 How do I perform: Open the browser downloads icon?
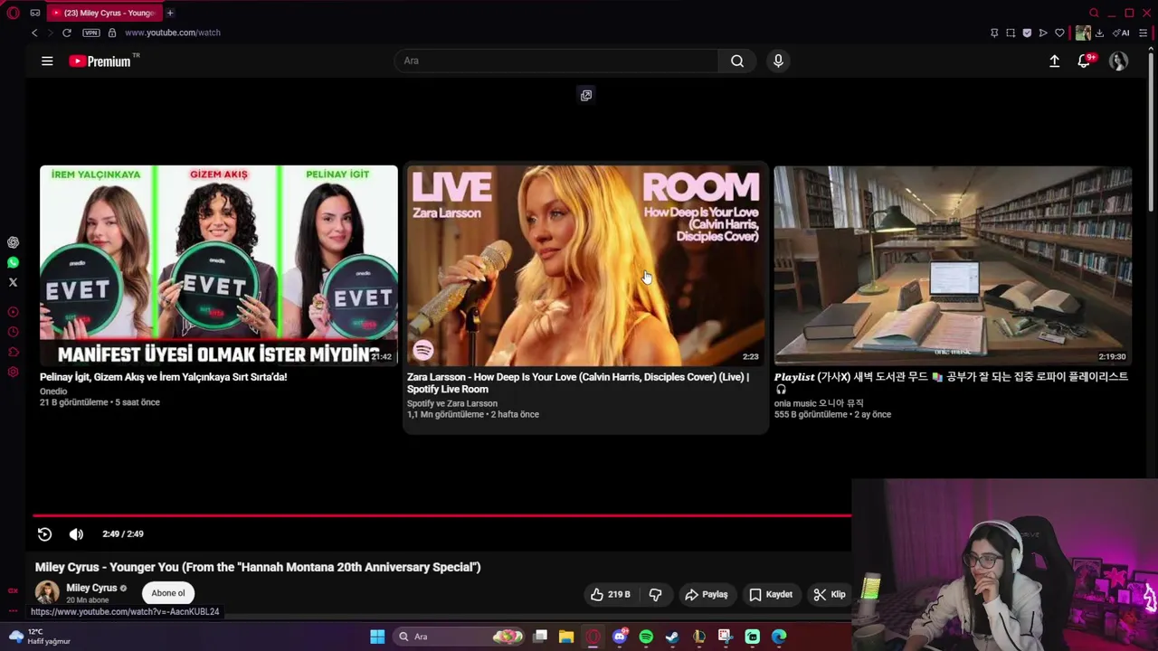[x=1099, y=33]
